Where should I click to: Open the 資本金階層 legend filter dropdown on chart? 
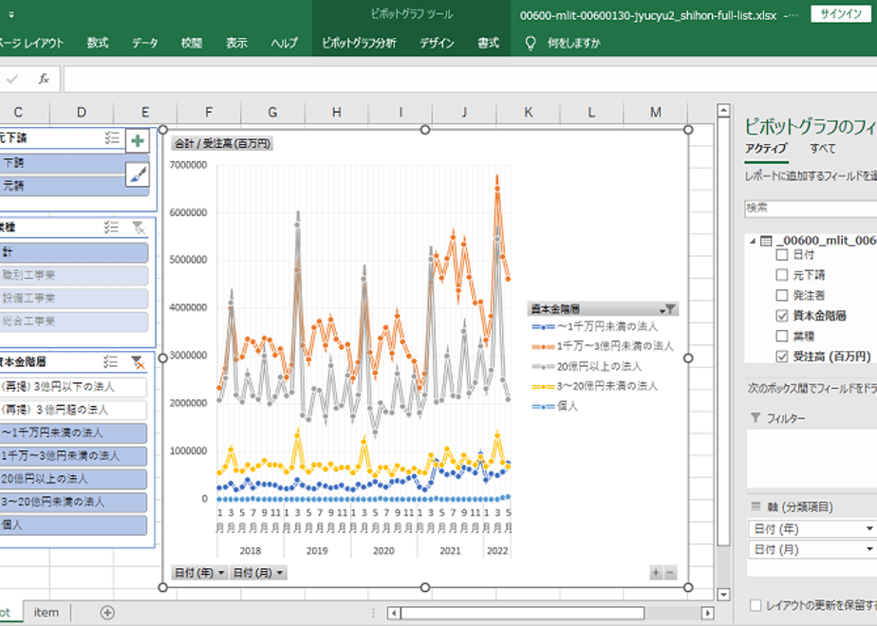point(667,309)
